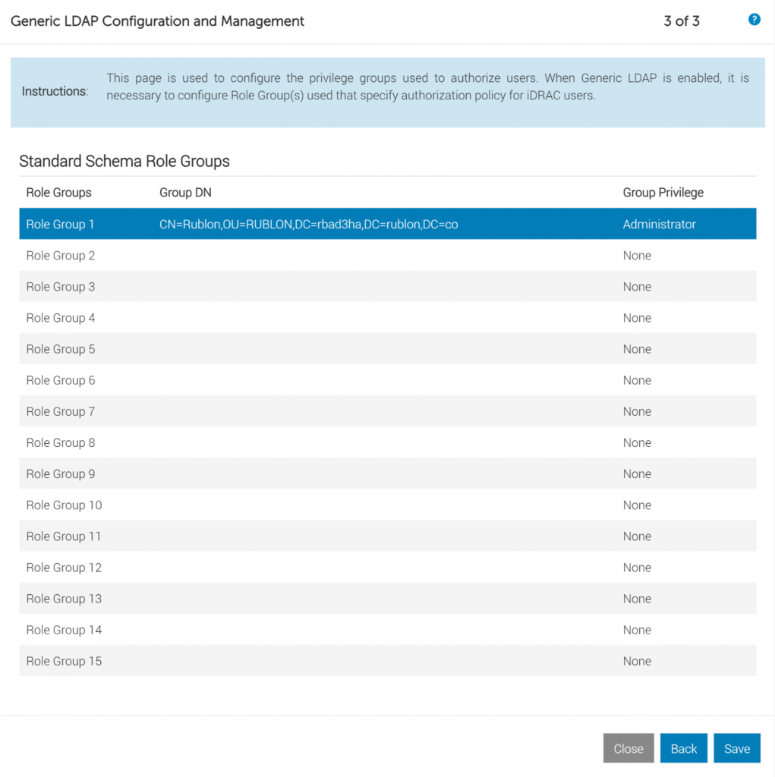Go Back to the previous configuration step
775x777 pixels.
pyautogui.click(x=683, y=747)
